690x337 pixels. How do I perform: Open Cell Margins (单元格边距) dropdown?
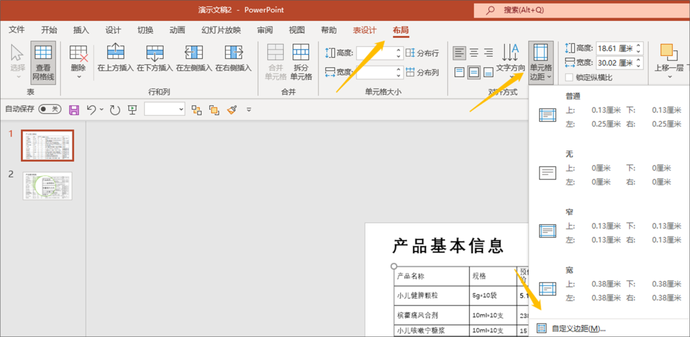pyautogui.click(x=541, y=61)
